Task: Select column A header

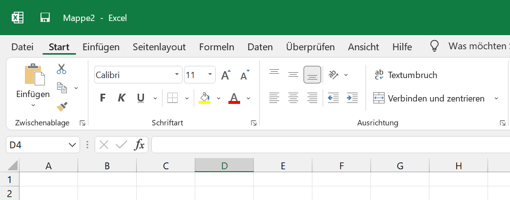Action: tap(48, 165)
